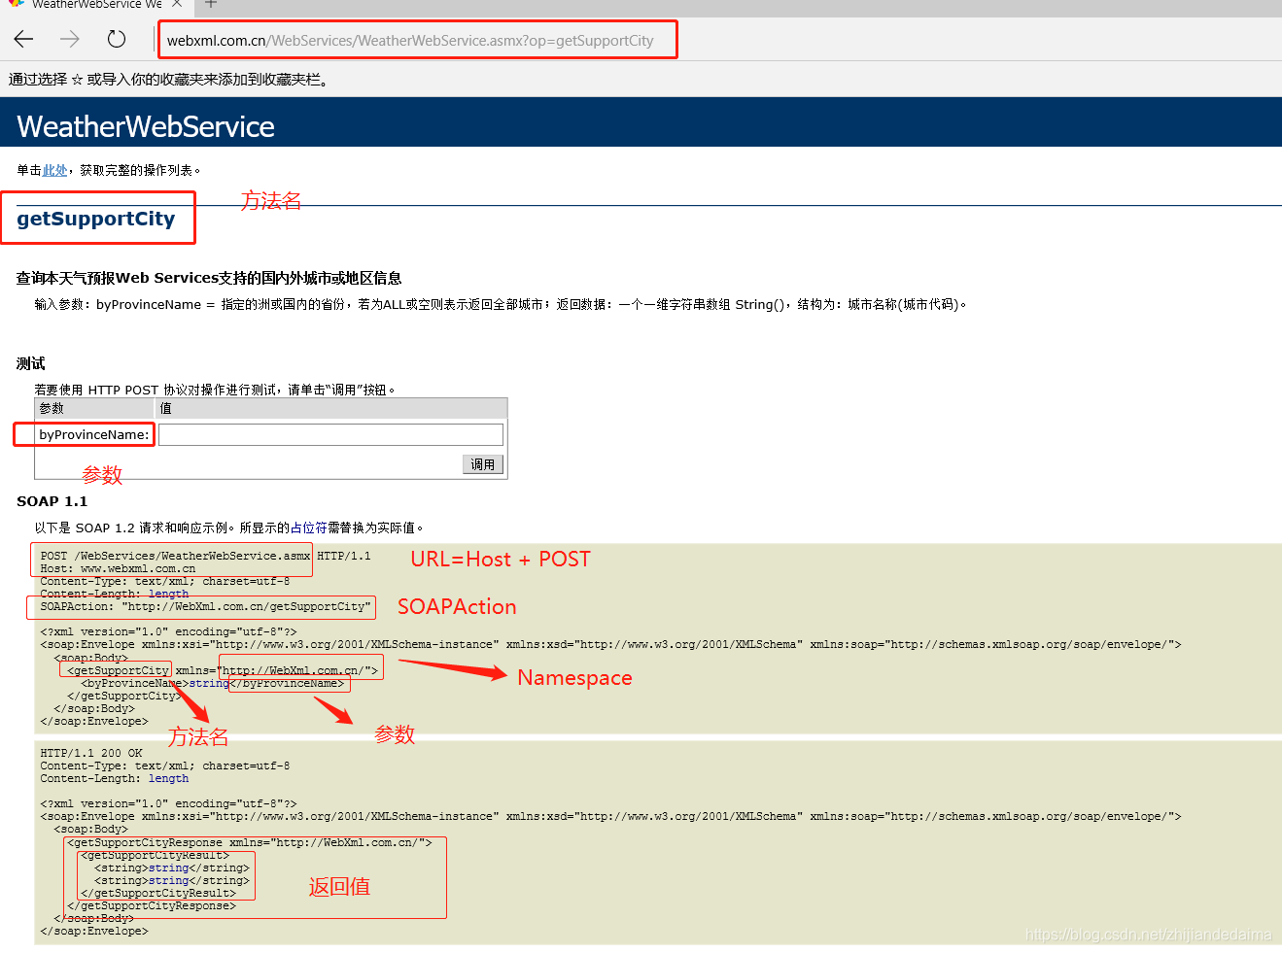Viewport: 1282px width, 953px height.
Task: Click the SOAPAction header line
Action: [205, 606]
